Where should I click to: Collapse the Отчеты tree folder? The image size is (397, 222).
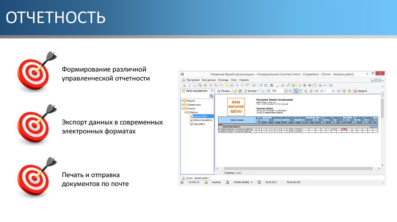(x=182, y=108)
